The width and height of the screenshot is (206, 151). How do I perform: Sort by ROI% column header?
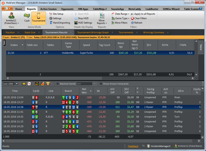[165, 45]
